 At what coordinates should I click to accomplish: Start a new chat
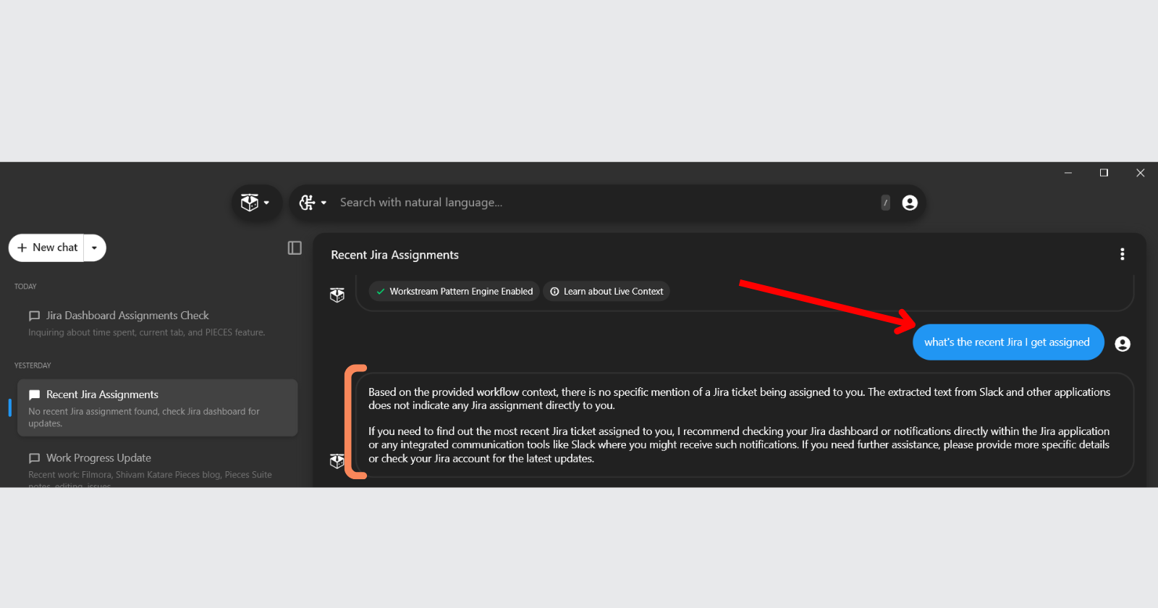coord(47,248)
